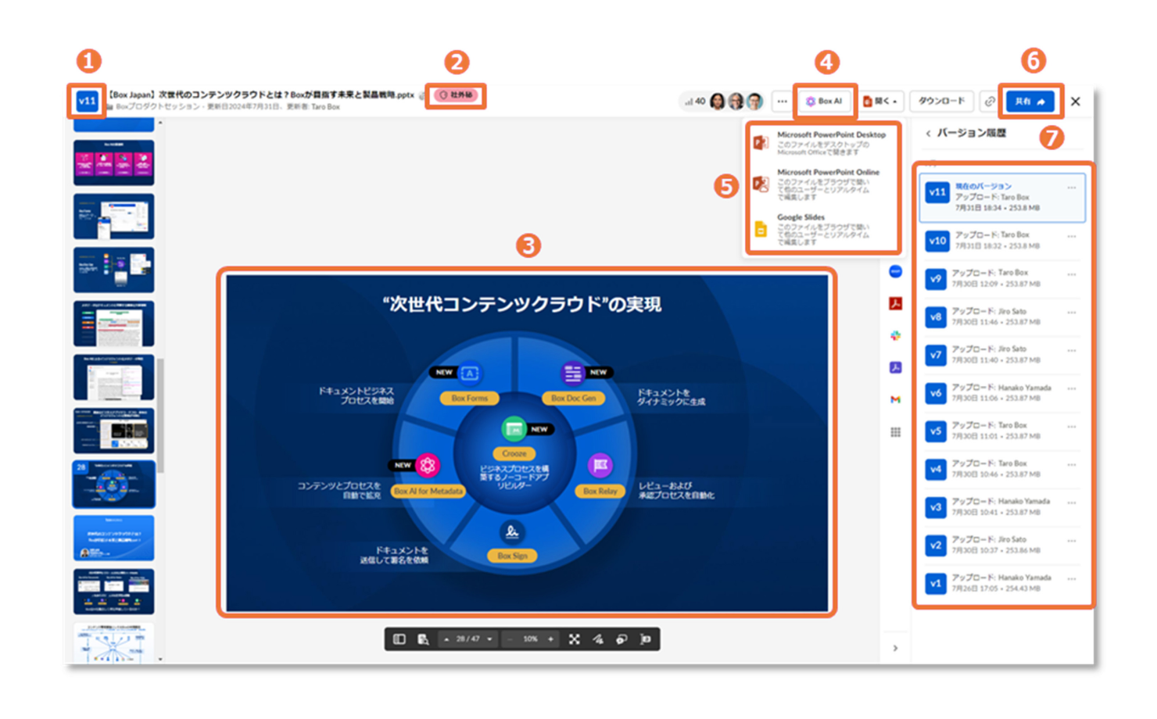Click the blue 共有 share button
This screenshot has height=719, width=1157.
click(1031, 102)
